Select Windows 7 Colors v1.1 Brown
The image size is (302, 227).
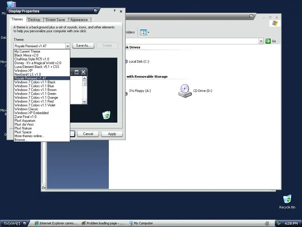42,90
